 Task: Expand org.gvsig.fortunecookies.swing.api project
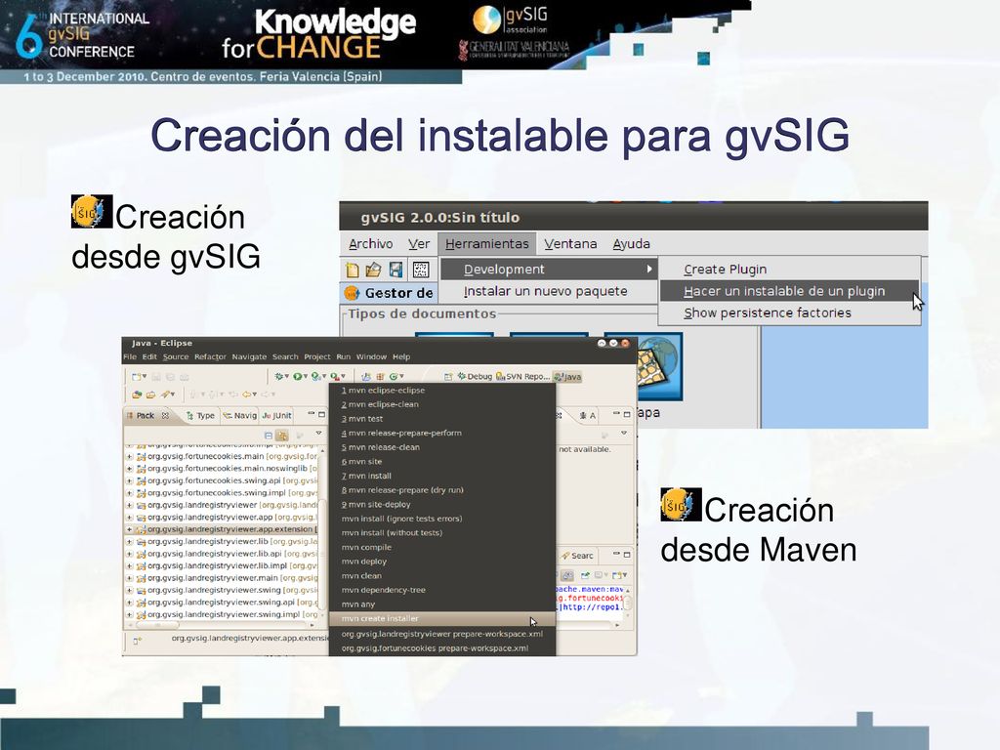[130, 480]
